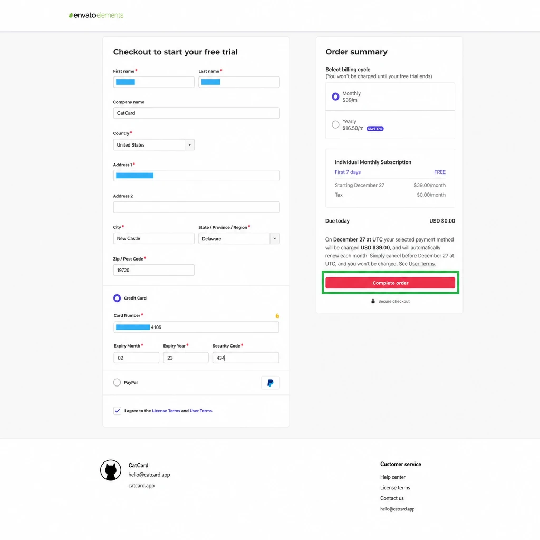Click the 'Customer service' heading

[401, 464]
